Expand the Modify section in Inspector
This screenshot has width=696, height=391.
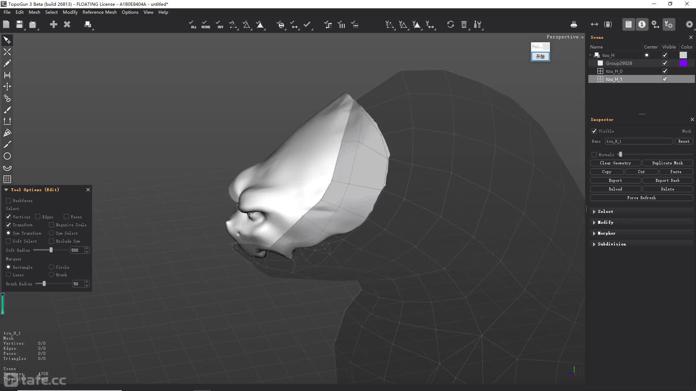pos(594,222)
